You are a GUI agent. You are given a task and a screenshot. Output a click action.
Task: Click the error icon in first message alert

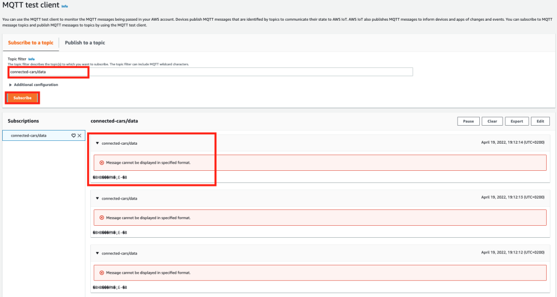pos(101,163)
